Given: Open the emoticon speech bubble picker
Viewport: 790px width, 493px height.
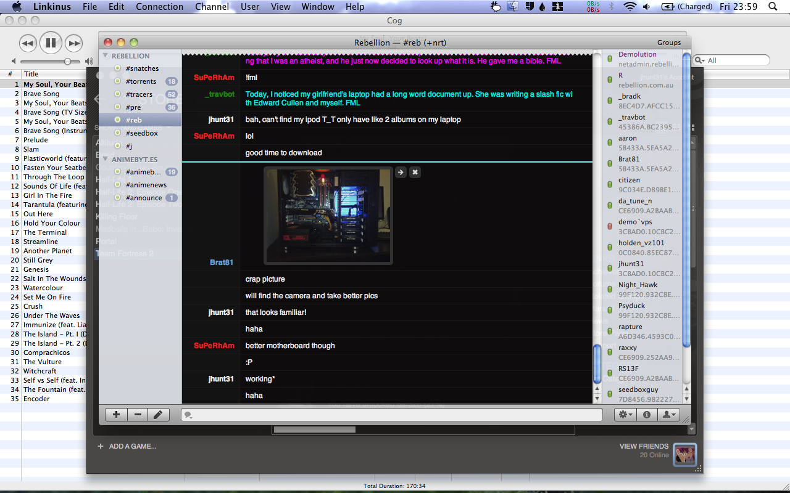Looking at the screenshot, I should click(188, 415).
